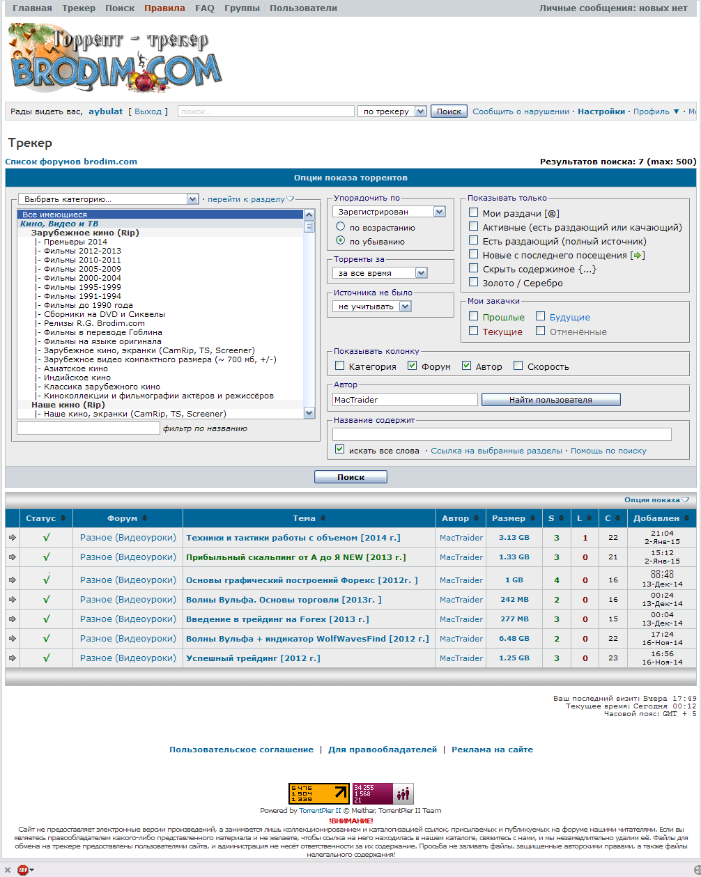The height and width of the screenshot is (877, 701).
Task: Toggle the Категория column checkbox
Action: click(x=340, y=366)
